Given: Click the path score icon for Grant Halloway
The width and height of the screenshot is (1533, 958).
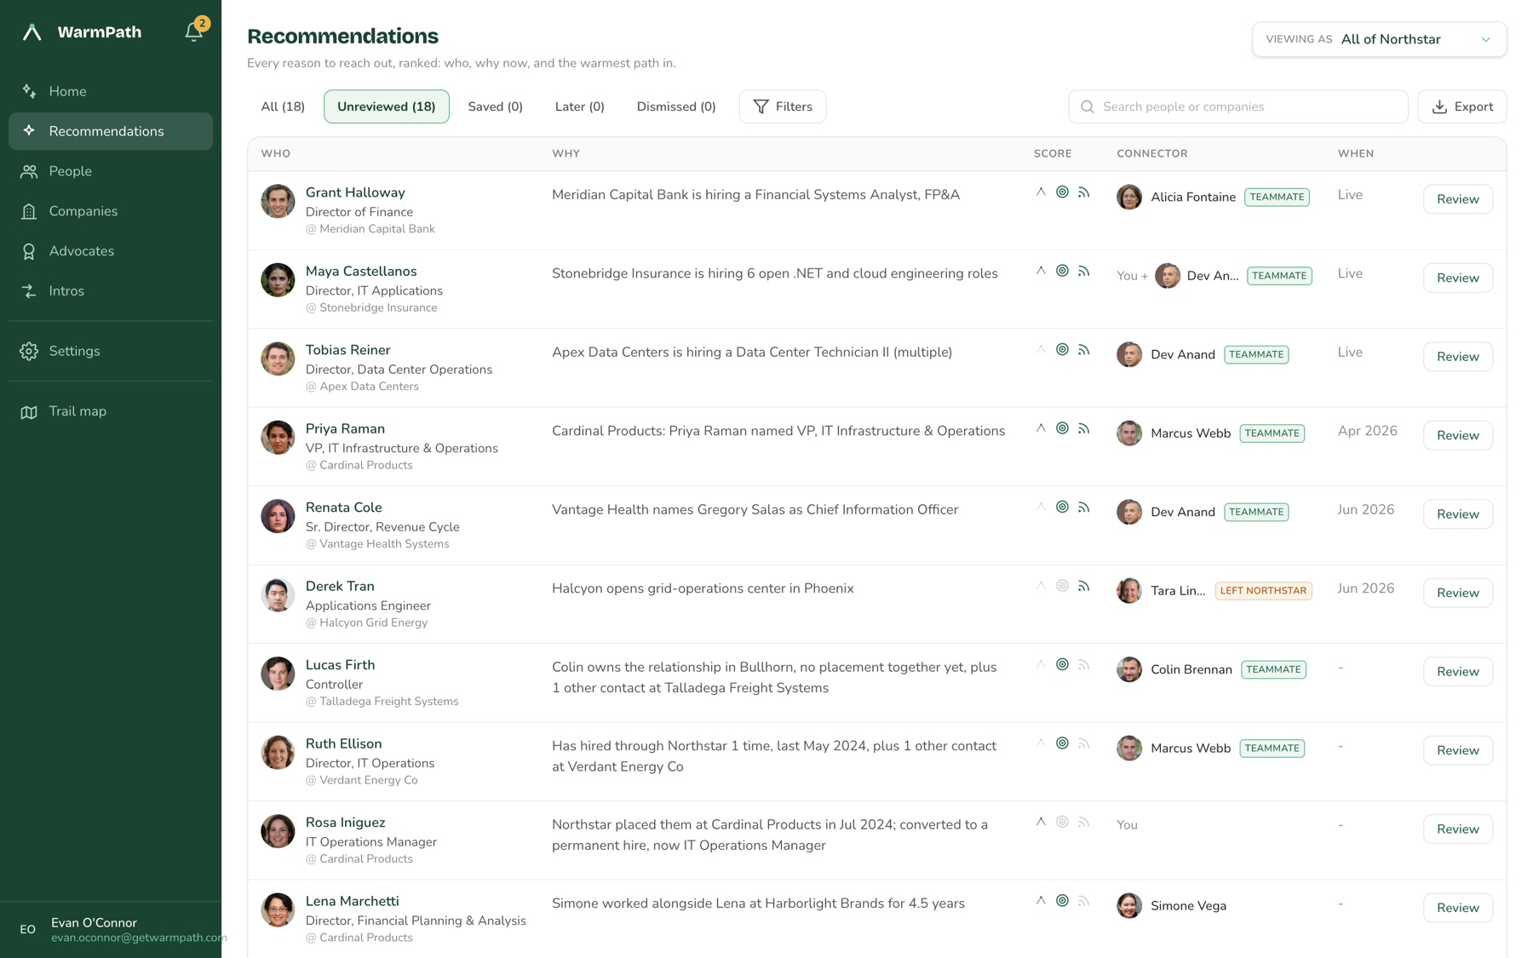Looking at the screenshot, I should pos(1041,192).
